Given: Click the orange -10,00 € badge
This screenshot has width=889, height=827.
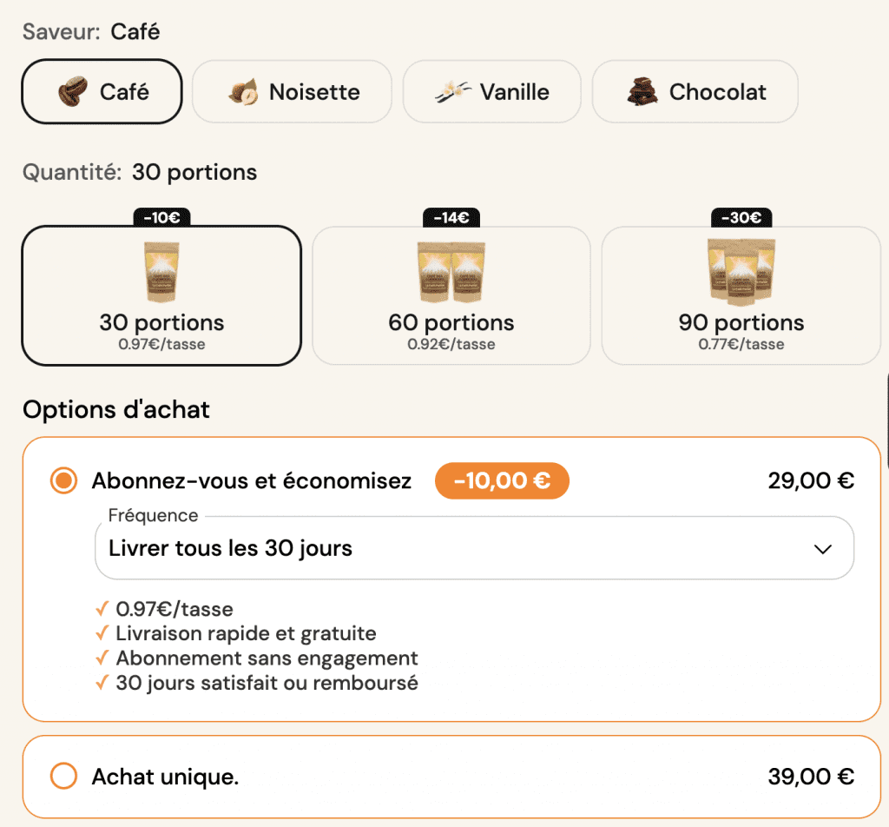Looking at the screenshot, I should pyautogui.click(x=502, y=480).
